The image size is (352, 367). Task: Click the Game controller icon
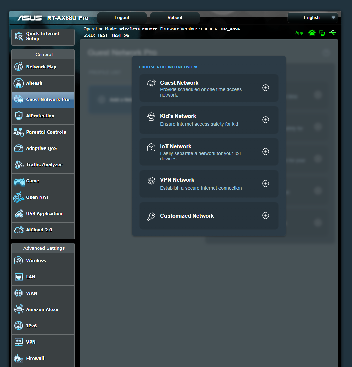point(19,181)
